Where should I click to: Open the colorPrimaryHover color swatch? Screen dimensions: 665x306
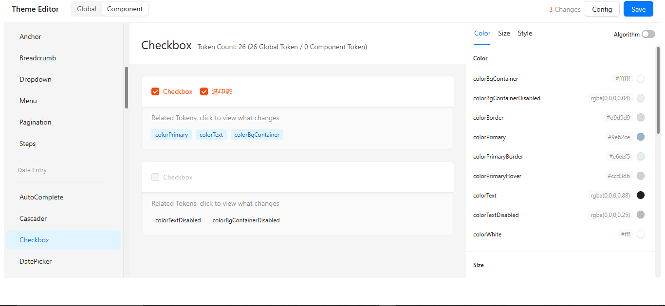(x=641, y=176)
